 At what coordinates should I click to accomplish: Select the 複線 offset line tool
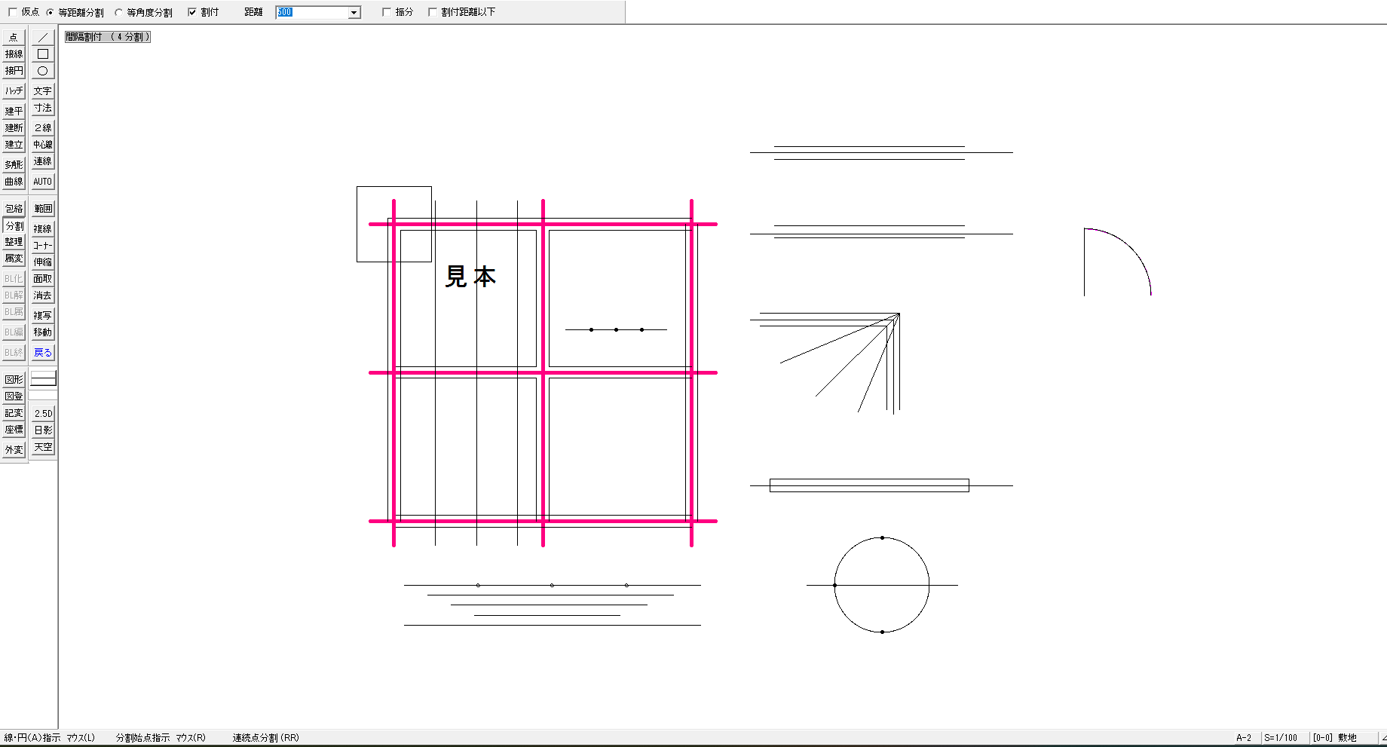point(43,229)
